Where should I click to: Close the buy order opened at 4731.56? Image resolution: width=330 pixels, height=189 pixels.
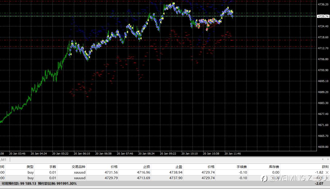[327, 172]
